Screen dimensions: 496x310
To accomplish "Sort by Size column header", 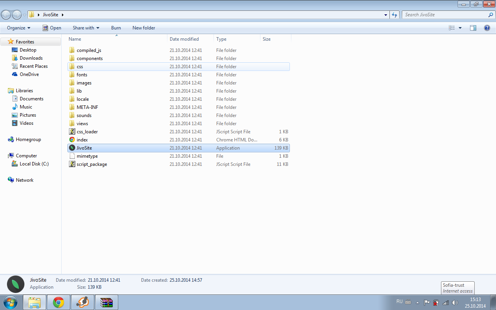I will click(276, 39).
